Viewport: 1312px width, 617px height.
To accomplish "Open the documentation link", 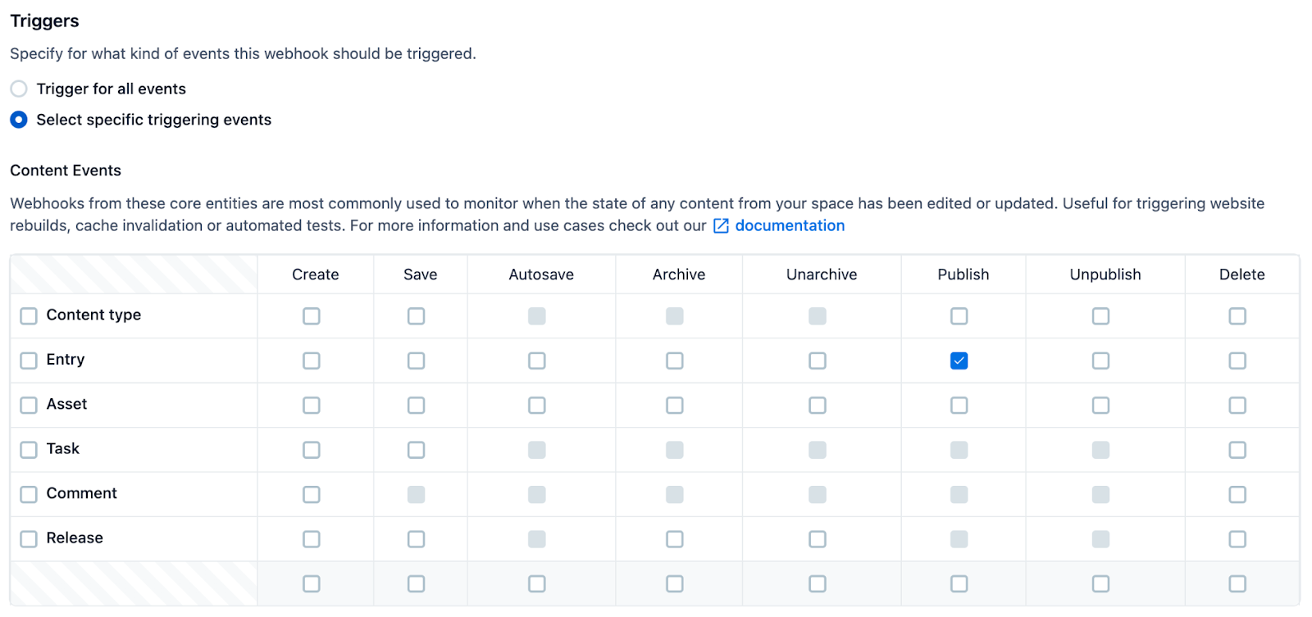I will coord(789,226).
